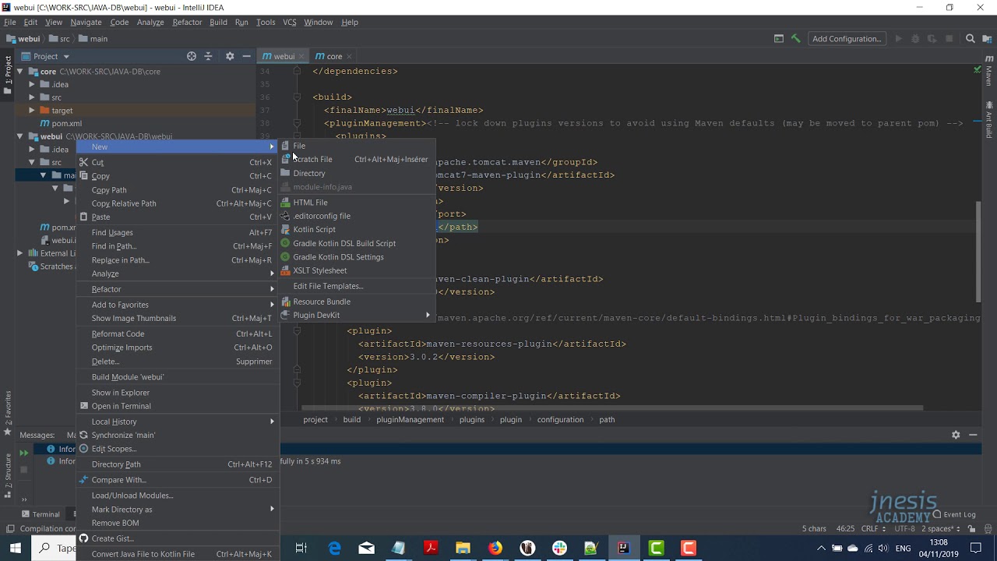Click the Stop square icon in toolbar
997x561 pixels.
pyautogui.click(x=949, y=38)
